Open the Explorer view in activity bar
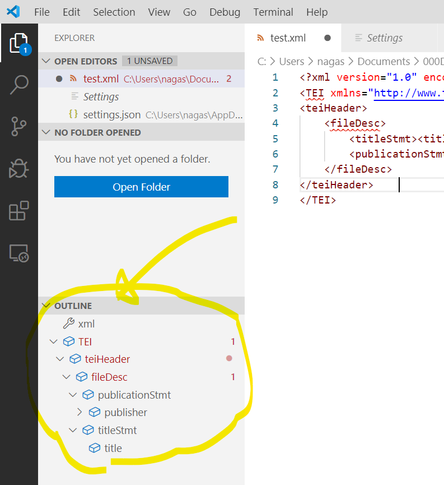The height and width of the screenshot is (485, 444). click(x=19, y=43)
